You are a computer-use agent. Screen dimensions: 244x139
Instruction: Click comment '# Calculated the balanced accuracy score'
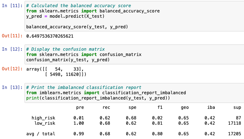(79, 6)
